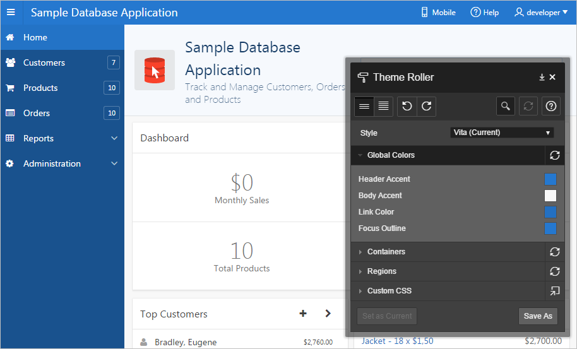
Task: Reset the Containers group settings
Action: pyautogui.click(x=554, y=252)
